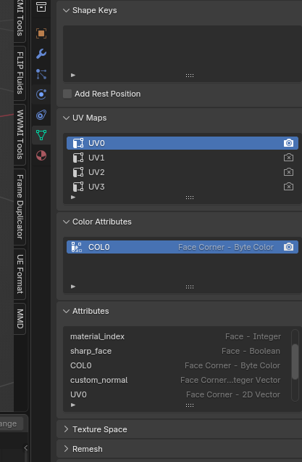
Task: Select the material_index attribute
Action: (x=177, y=336)
